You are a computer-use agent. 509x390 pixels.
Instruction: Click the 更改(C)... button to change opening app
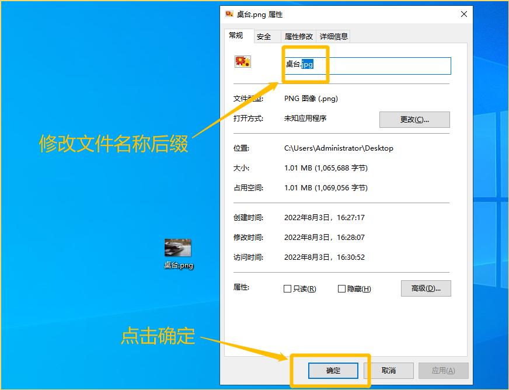414,119
